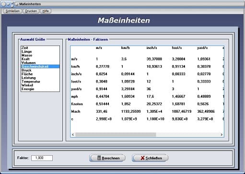
Task: Open the Schließen menu item
Action: [12, 11]
